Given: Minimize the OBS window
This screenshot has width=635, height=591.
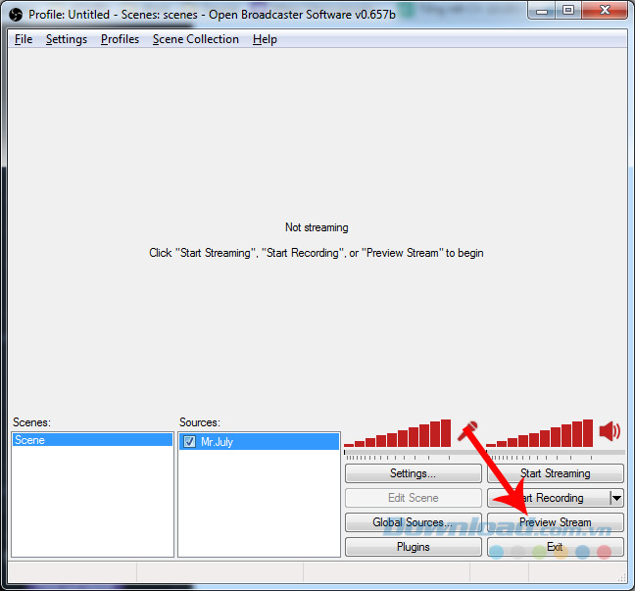Looking at the screenshot, I should tap(542, 11).
